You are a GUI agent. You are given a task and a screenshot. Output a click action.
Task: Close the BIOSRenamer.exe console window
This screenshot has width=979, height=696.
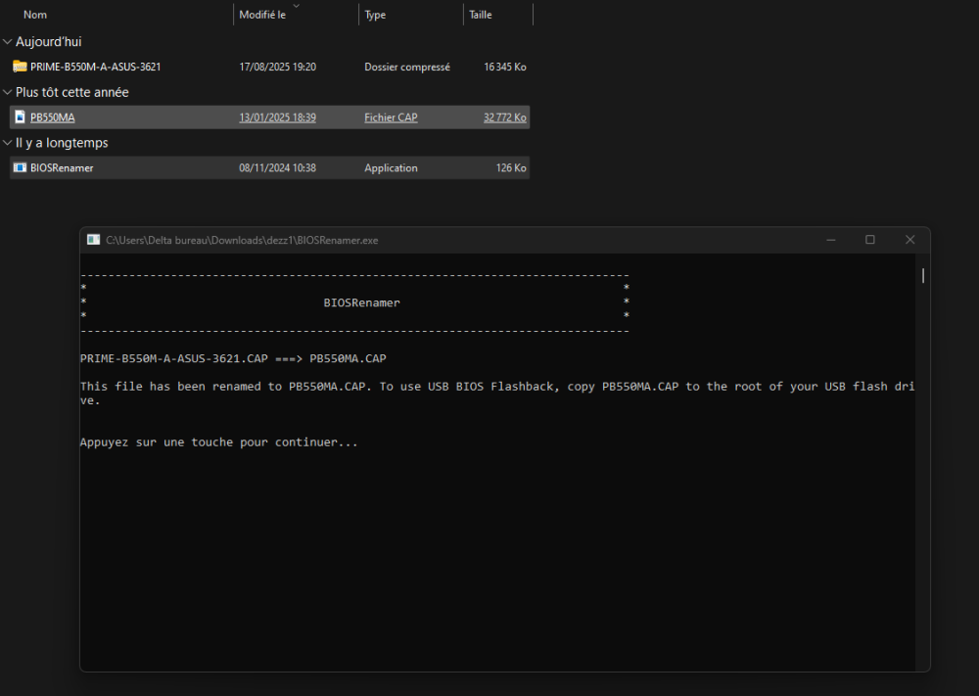click(x=909, y=240)
